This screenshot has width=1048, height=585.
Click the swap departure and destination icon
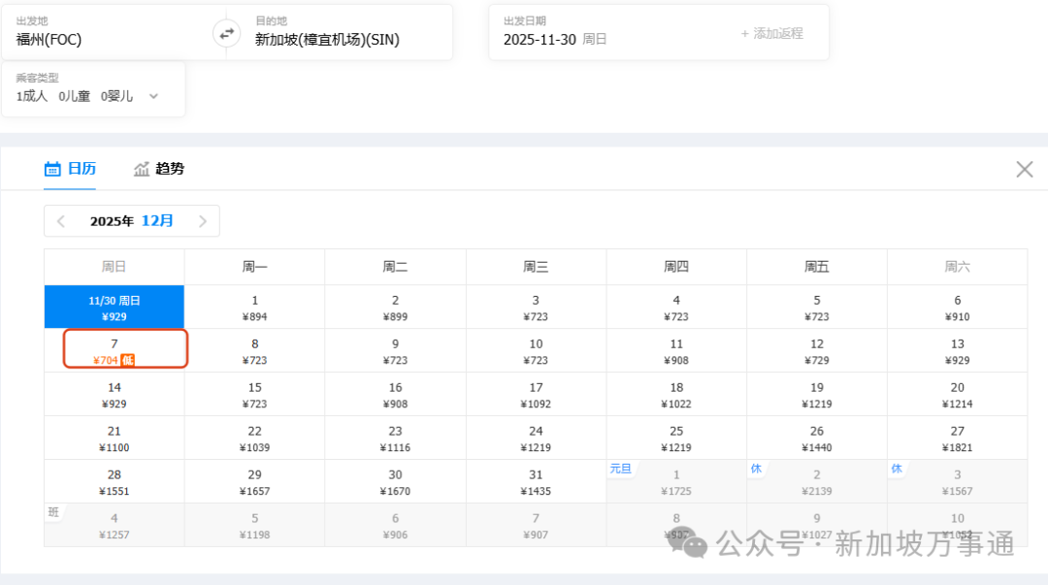click(x=225, y=32)
